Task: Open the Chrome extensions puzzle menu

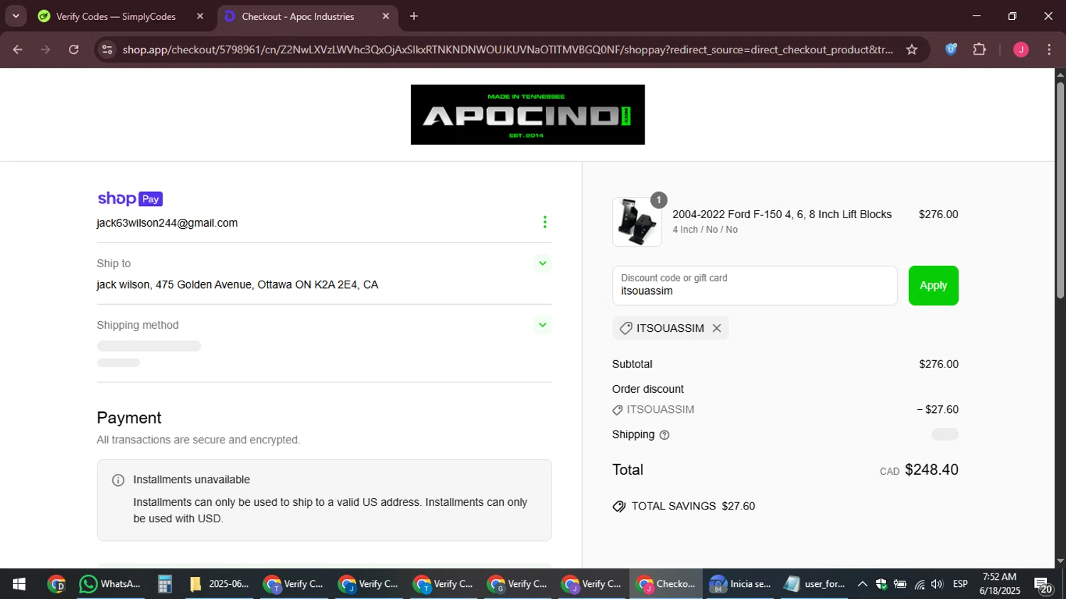Action: [x=979, y=50]
